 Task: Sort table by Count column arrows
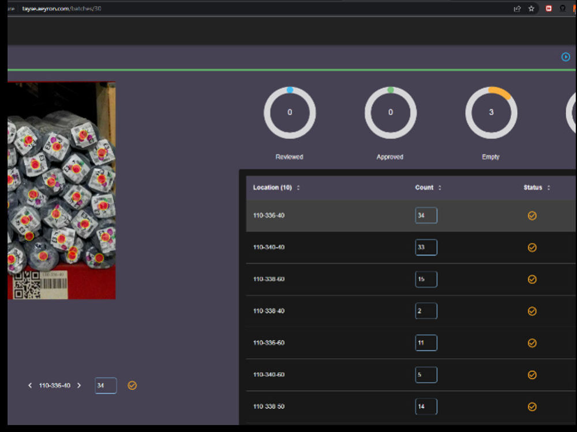click(439, 188)
